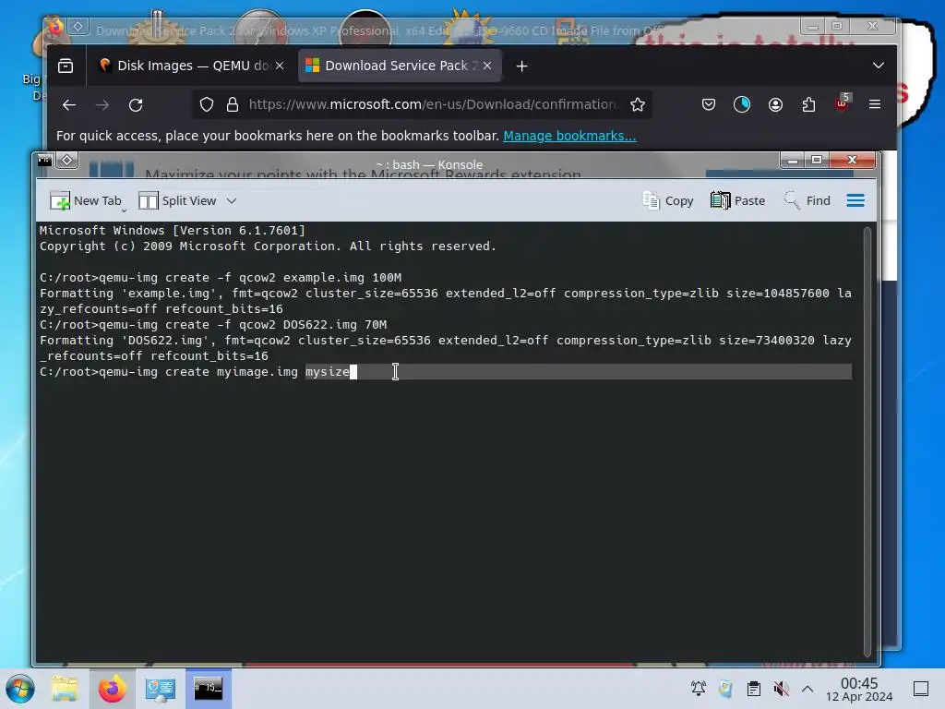
Task: Click the Firefox extension circle icon
Action: click(x=742, y=105)
